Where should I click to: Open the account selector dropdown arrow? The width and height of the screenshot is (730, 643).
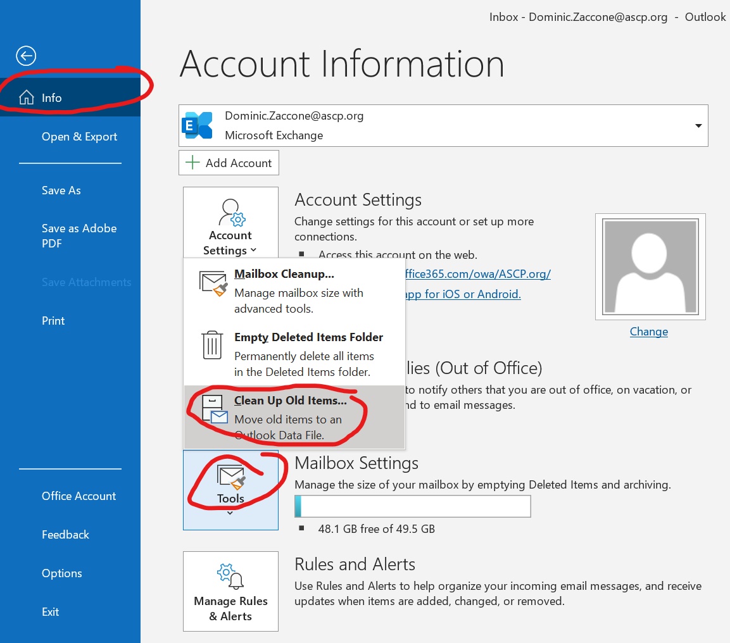tap(698, 125)
